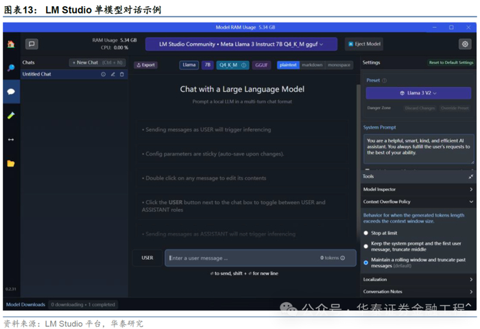This screenshot has height=329, width=480.
Task: Click Discard Changes in Danger Zone
Action: point(420,108)
